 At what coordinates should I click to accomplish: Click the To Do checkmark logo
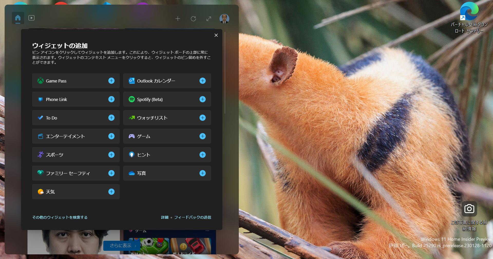41,118
